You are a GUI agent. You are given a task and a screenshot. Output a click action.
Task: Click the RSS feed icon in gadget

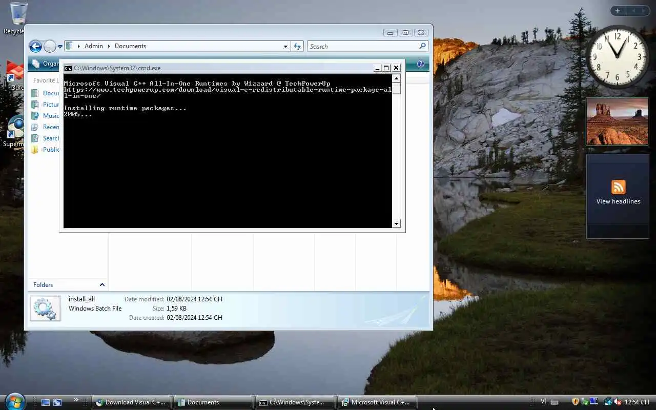(618, 187)
